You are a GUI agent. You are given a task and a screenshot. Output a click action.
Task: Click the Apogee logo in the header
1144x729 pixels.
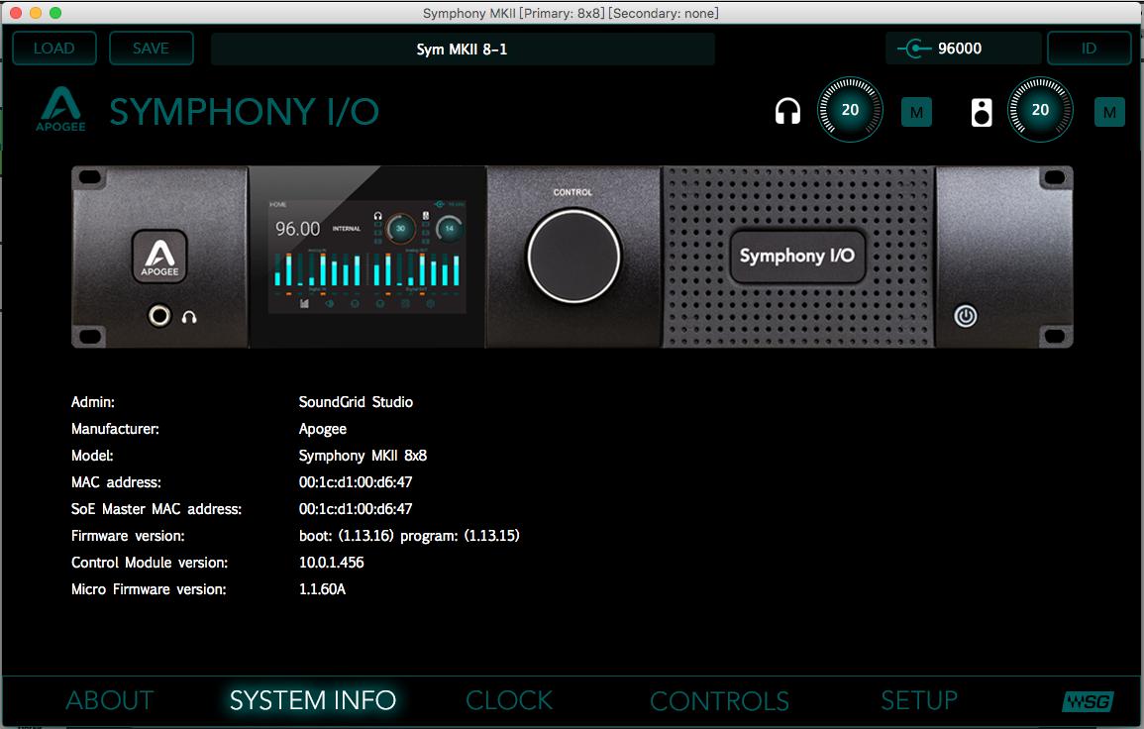(x=61, y=109)
